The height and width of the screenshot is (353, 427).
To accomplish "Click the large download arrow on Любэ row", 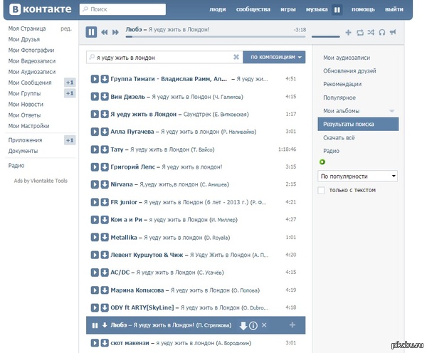I will (x=243, y=325).
